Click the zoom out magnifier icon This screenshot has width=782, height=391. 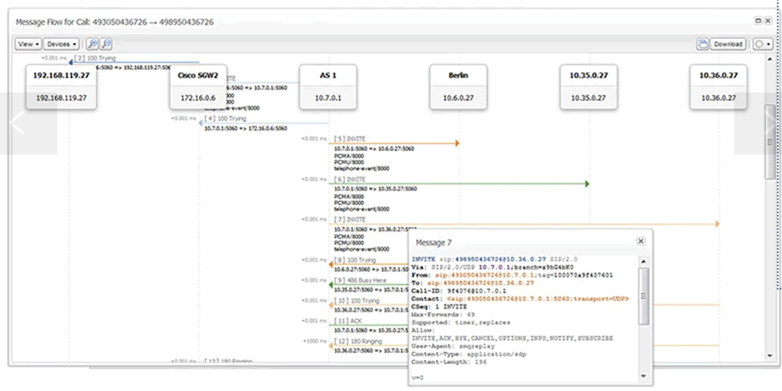point(106,44)
